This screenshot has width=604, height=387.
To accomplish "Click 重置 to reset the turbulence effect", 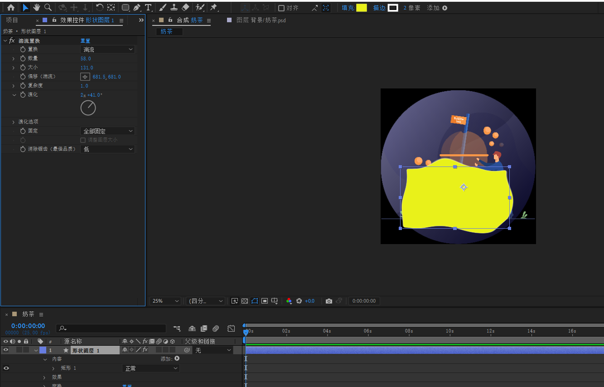I will tap(85, 40).
